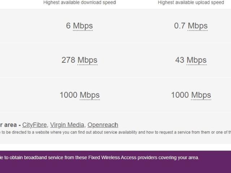Click Mbps next to the 1000 download speed

click(x=90, y=95)
